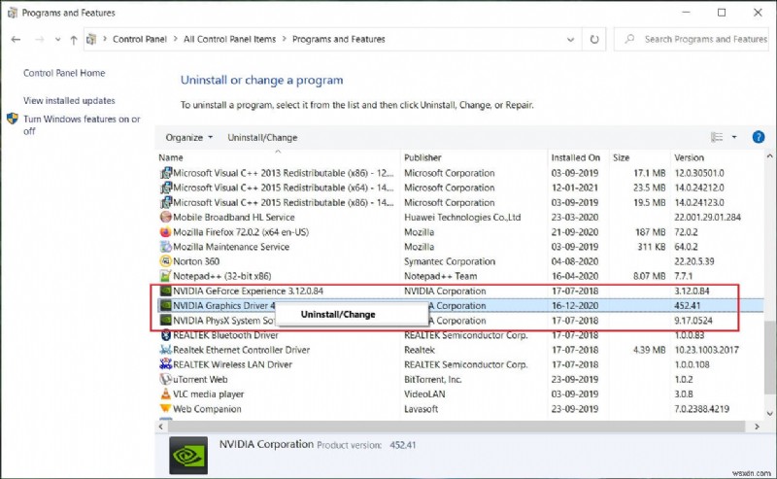The height and width of the screenshot is (479, 777).
Task: Click the horizontal scrollbar thumb
Action: [456, 427]
